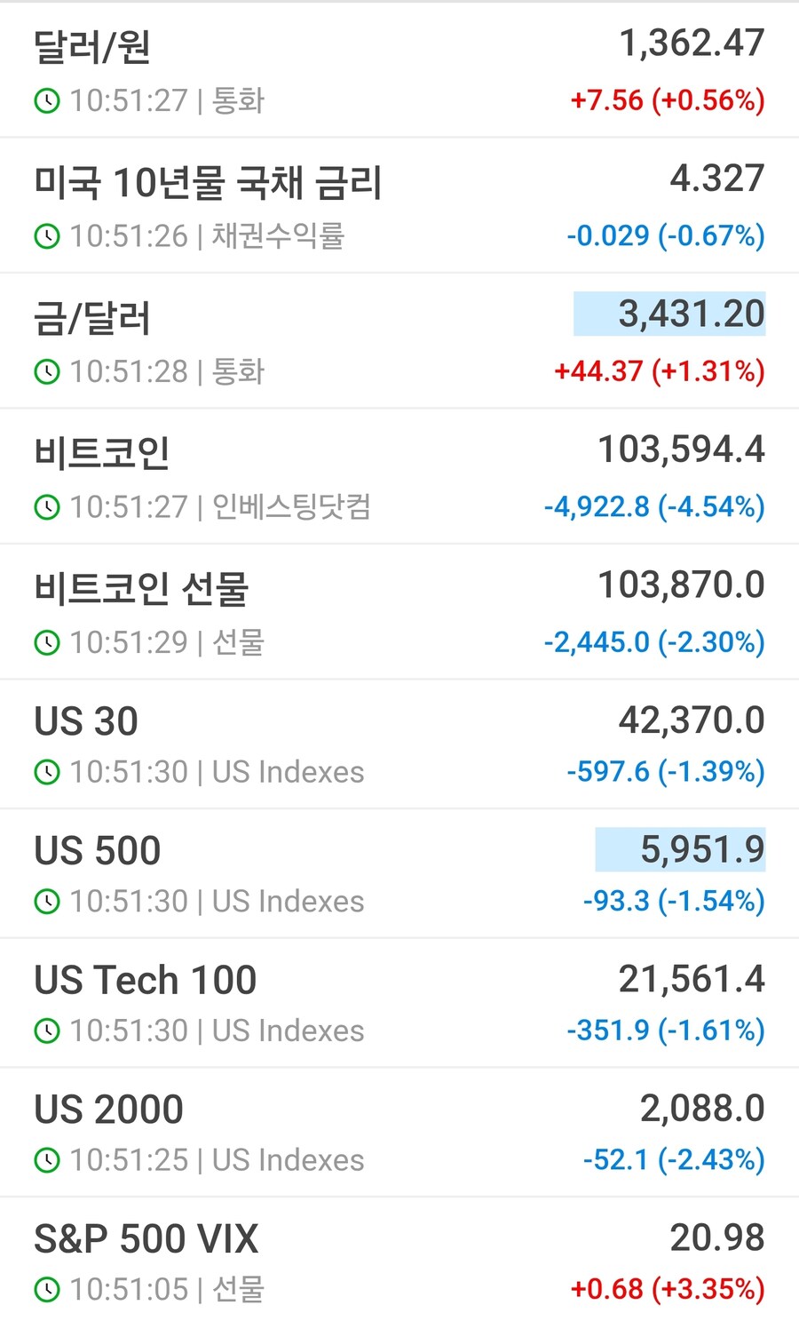Select the highlighted 5,951.9 US 500 price
The height and width of the screenshot is (1321, 799).
680,849
